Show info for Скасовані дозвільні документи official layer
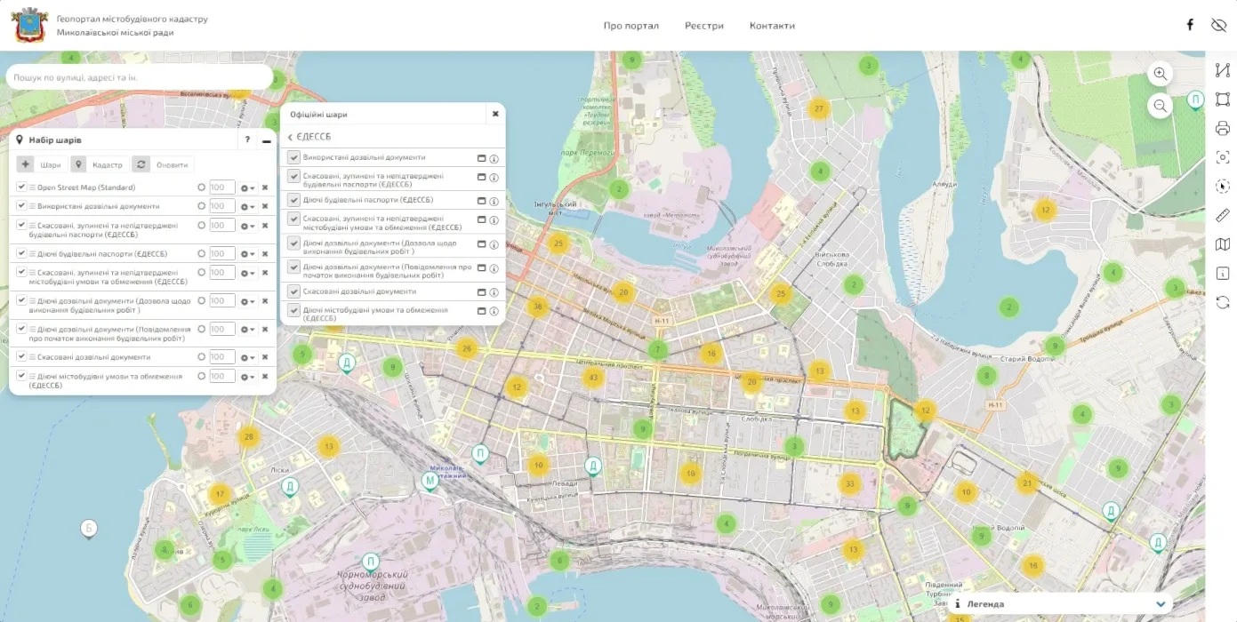1237x622 pixels. pos(494,291)
